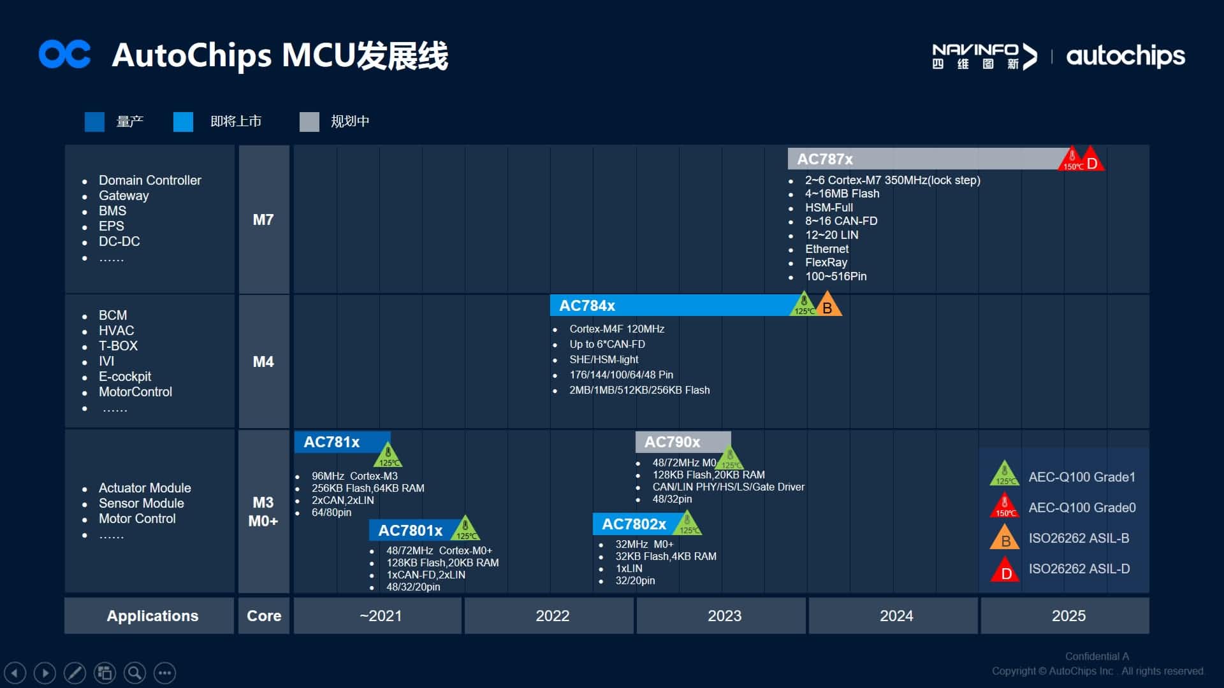This screenshot has height=688, width=1224.
Task: Click the M7 core row label
Action: [263, 220]
